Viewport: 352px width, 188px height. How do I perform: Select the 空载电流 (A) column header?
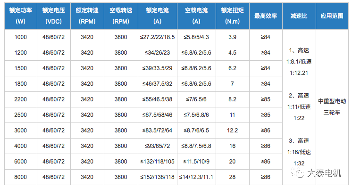(x=196, y=16)
